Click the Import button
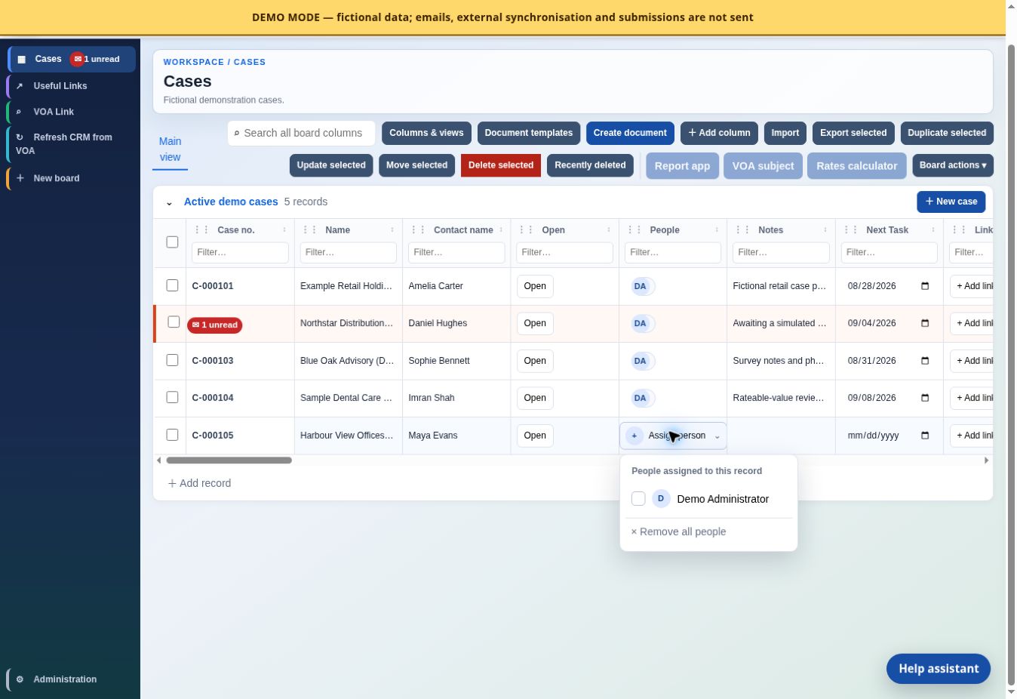The height and width of the screenshot is (699, 1017). click(785, 133)
